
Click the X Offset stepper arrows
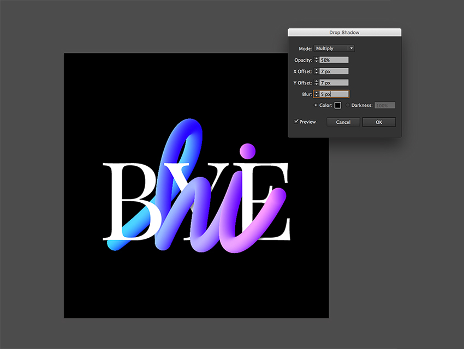[316, 71]
